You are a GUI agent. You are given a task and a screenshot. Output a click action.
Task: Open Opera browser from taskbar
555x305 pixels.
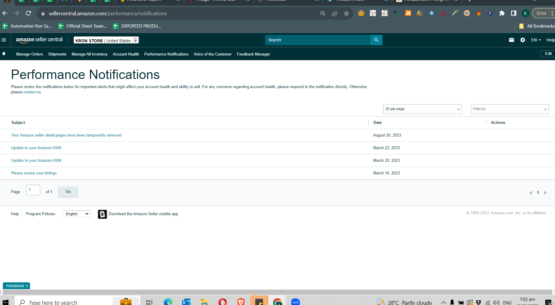tap(222, 302)
